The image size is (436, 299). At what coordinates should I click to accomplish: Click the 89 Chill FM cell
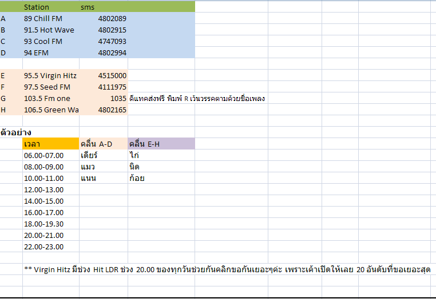(51, 18)
